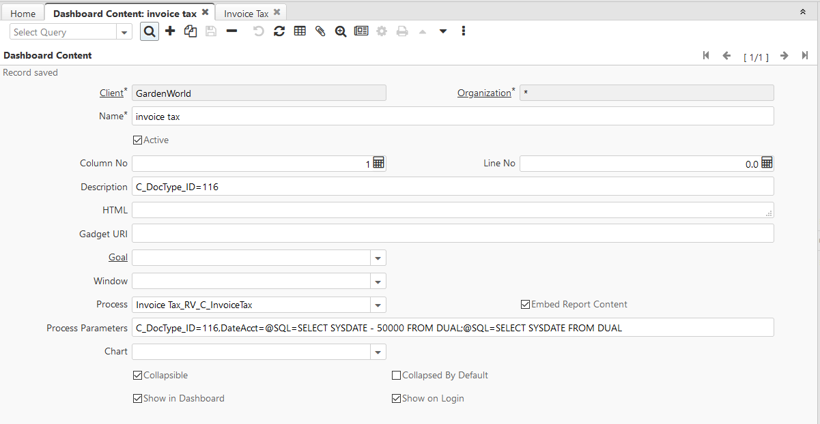
Task: Delete the record using the minus icon
Action: [x=231, y=31]
